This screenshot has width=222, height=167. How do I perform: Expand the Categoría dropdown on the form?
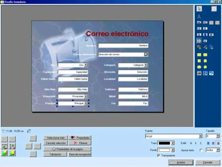146,65
